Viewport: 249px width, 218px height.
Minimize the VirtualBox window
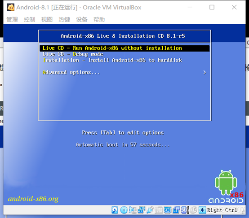(x=190, y=7)
